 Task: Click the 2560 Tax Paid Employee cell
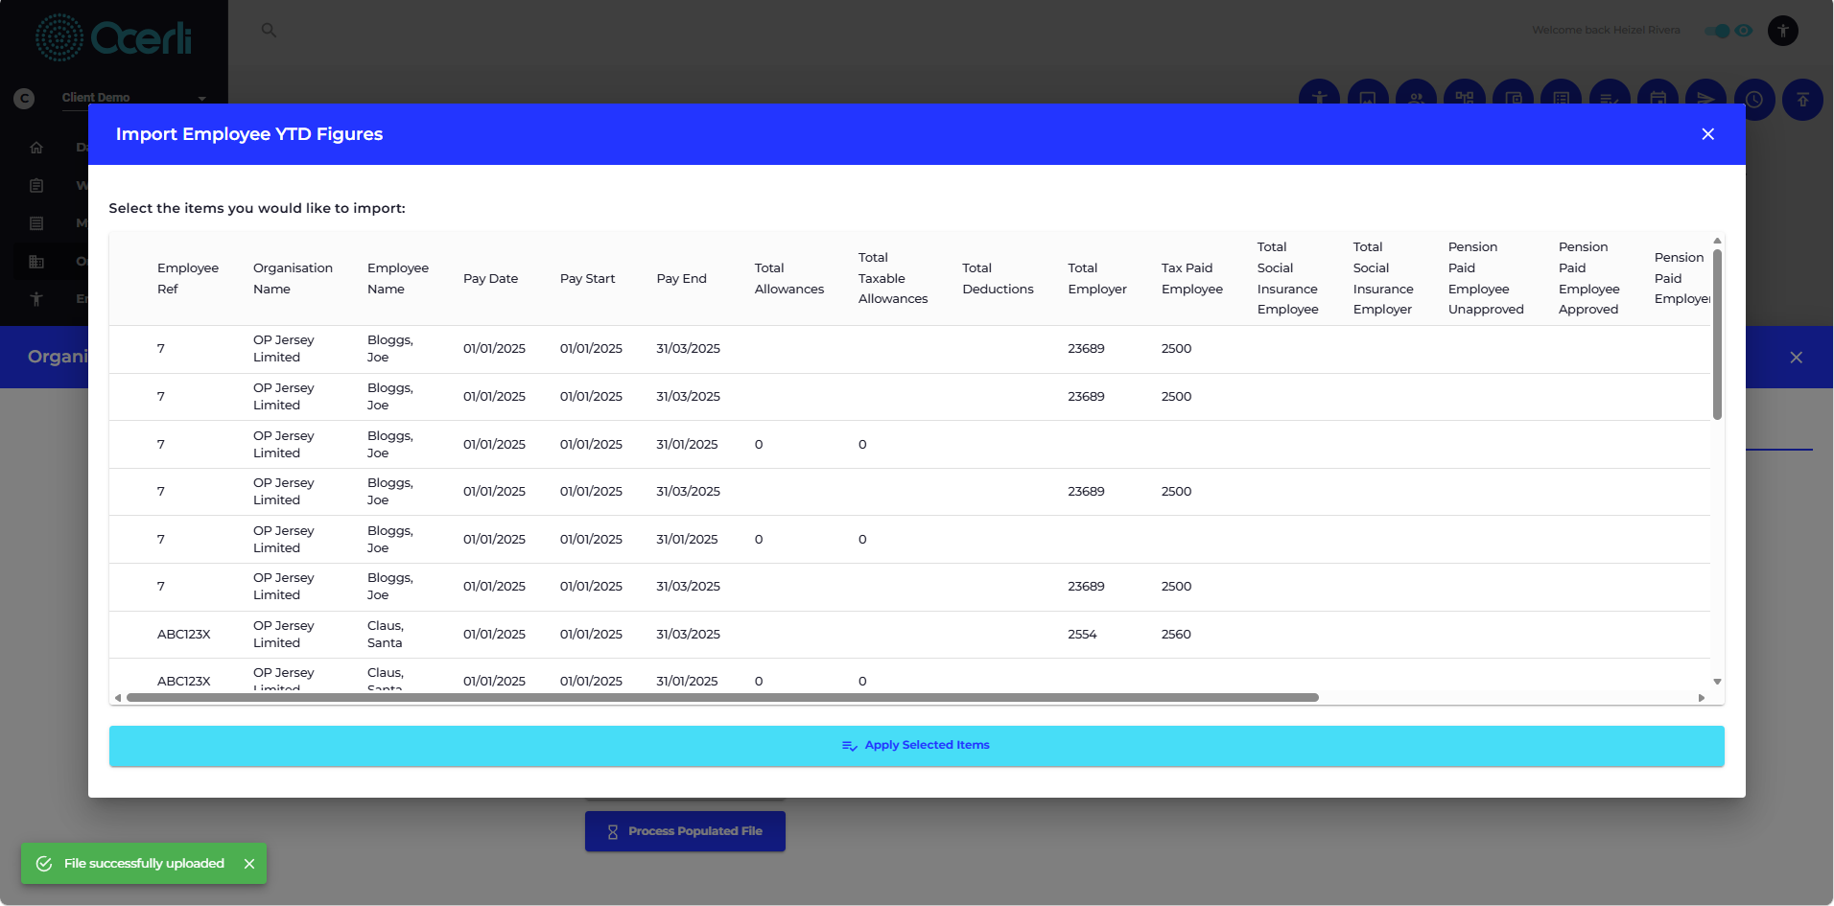(x=1176, y=635)
